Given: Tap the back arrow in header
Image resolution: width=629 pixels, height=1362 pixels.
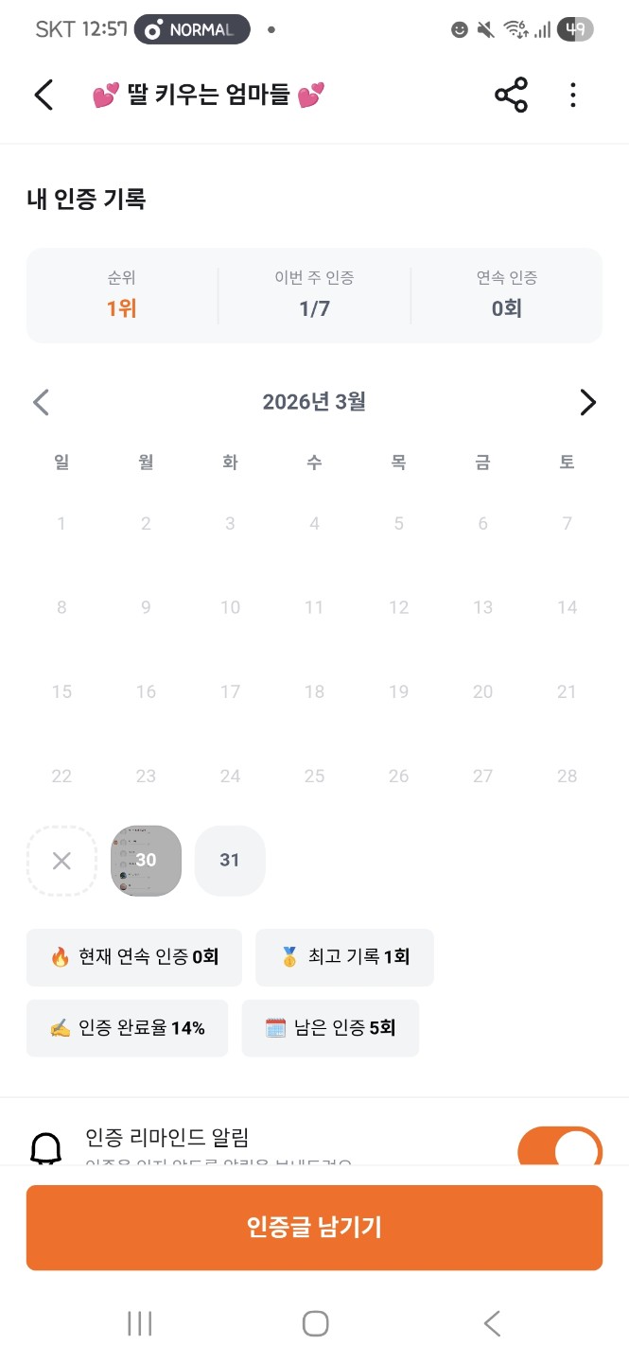Looking at the screenshot, I should pyautogui.click(x=44, y=96).
